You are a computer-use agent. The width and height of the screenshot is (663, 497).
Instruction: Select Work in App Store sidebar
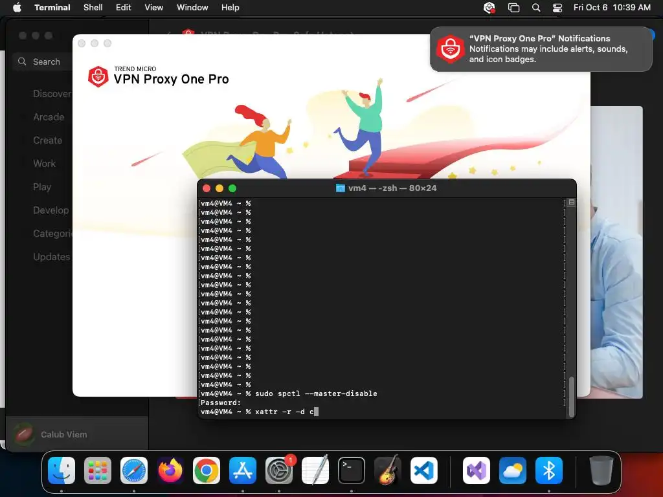click(x=45, y=164)
